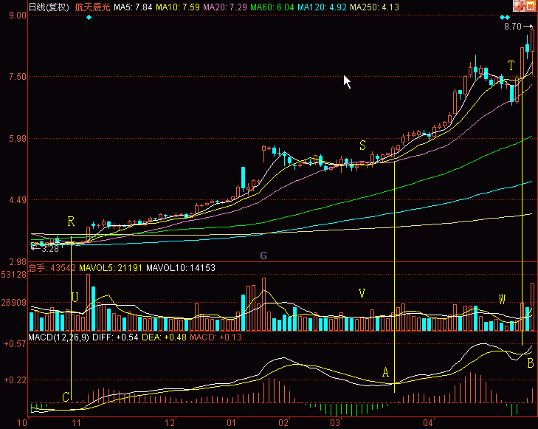Click the yellow A label at the MACD crossover
The width and height of the screenshot is (538, 429).
[x=385, y=372]
